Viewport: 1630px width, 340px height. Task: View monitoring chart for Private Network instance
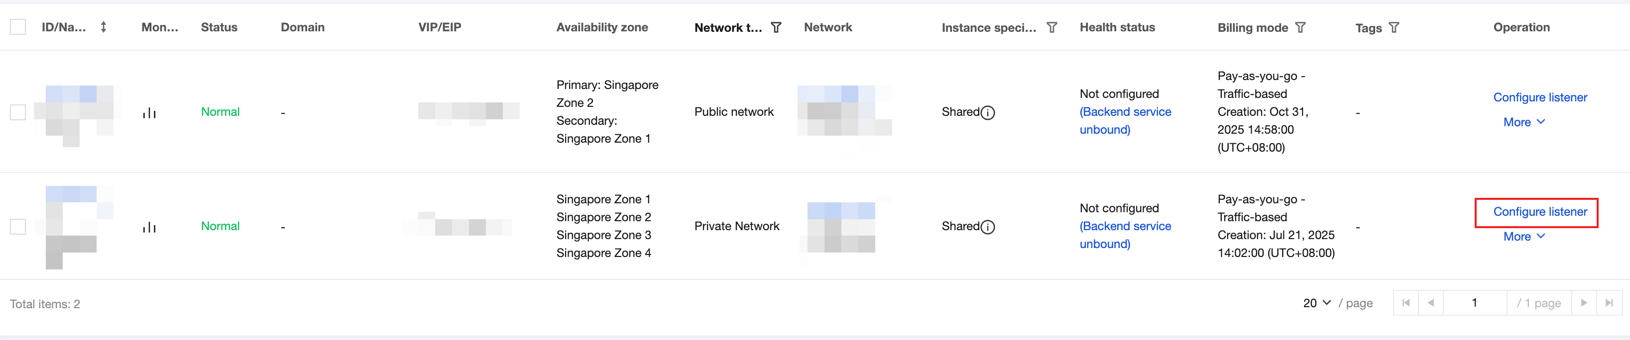[149, 227]
